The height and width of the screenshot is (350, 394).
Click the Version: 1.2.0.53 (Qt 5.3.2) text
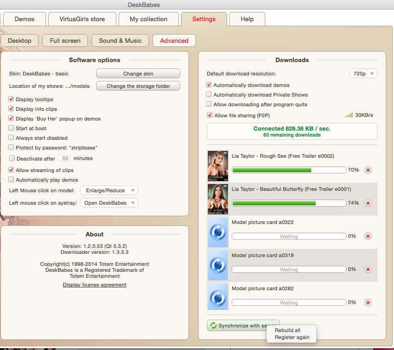click(95, 246)
